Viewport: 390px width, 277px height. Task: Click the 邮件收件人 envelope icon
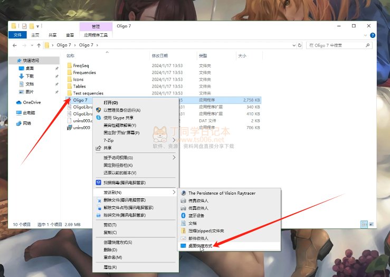tap(183, 238)
